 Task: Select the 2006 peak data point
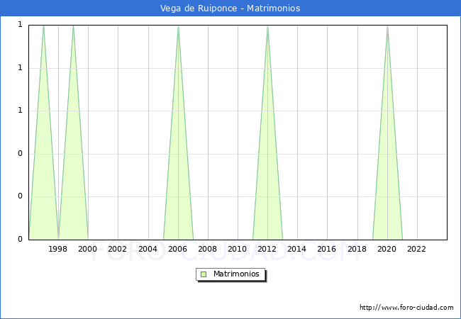click(x=178, y=26)
